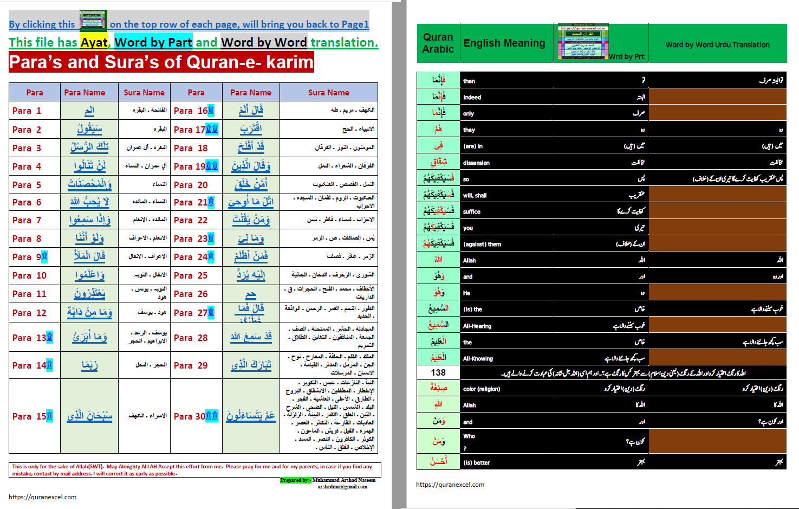
Task: Open the Para 4 name link
Action: pyautogui.click(x=89, y=166)
